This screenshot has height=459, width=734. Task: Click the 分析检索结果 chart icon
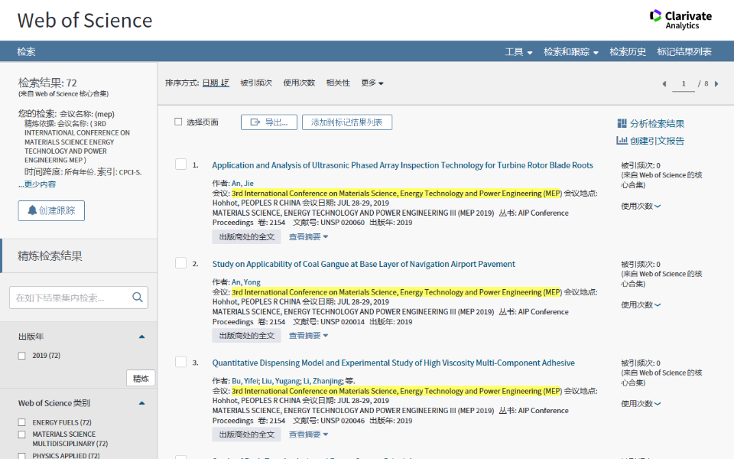click(x=622, y=123)
